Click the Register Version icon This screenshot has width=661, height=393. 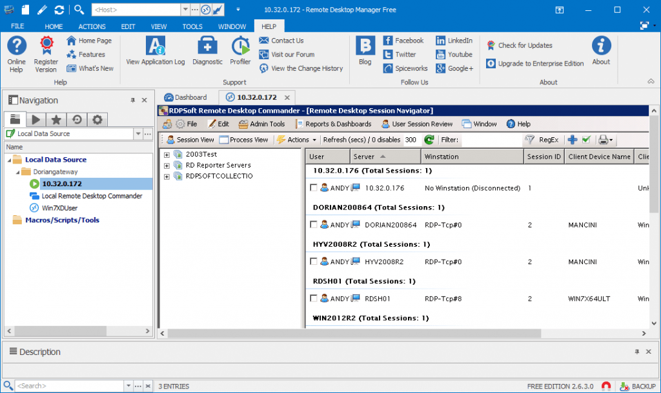(45, 52)
